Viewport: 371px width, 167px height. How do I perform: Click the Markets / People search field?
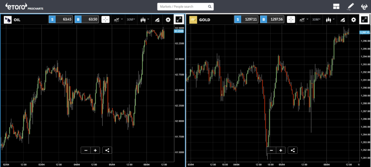183,6
